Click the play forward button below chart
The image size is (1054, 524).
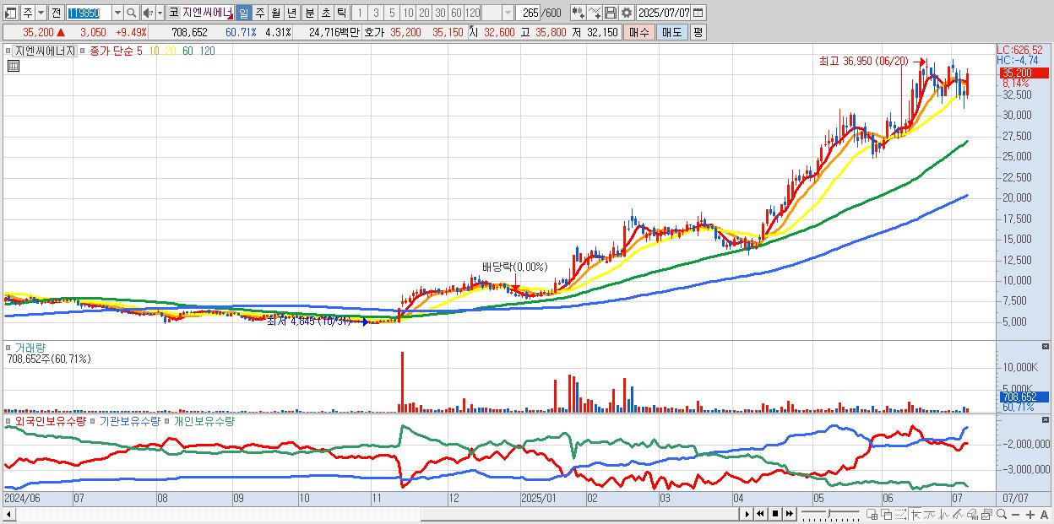coord(747,514)
